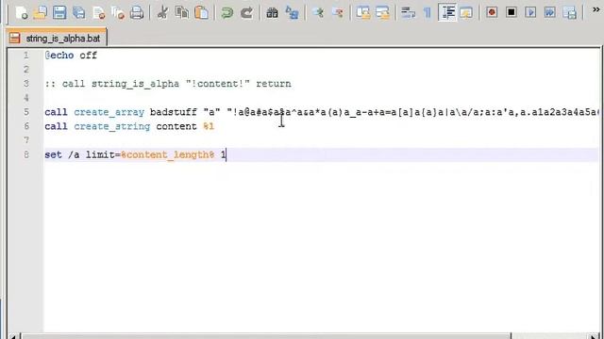Viewport: 604px width, 339px height.
Task: Stop macro recording
Action: 512,12
